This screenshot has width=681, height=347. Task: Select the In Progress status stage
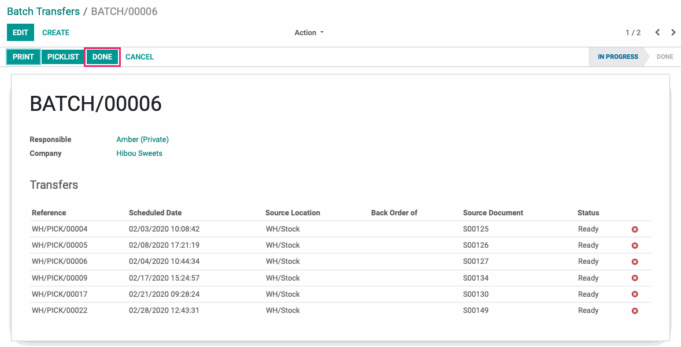tap(617, 57)
